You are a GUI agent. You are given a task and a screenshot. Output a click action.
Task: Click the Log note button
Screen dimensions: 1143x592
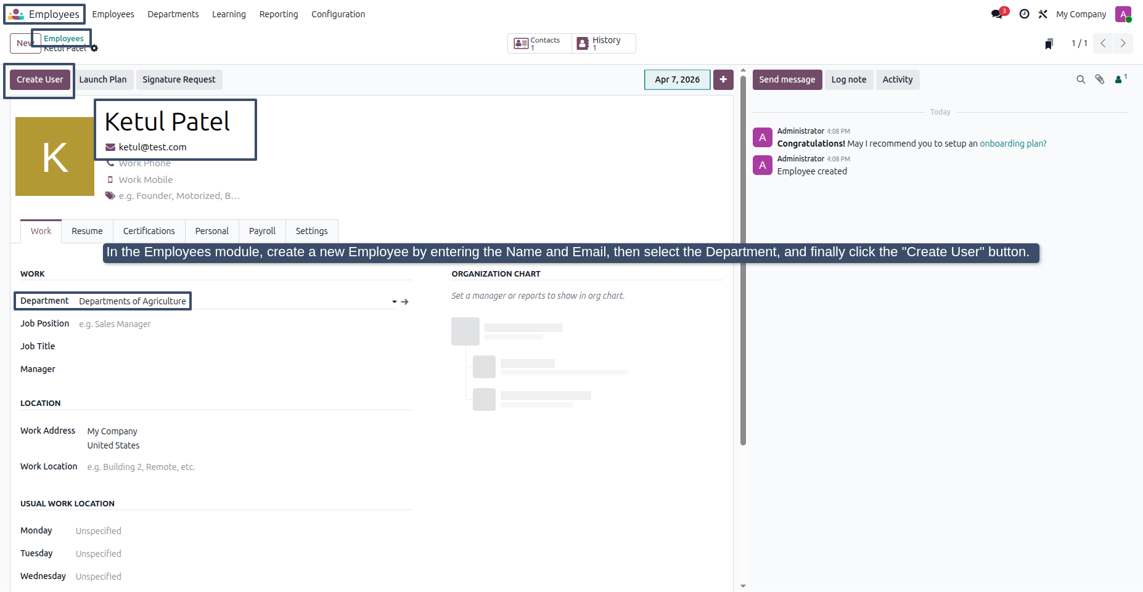pos(848,79)
